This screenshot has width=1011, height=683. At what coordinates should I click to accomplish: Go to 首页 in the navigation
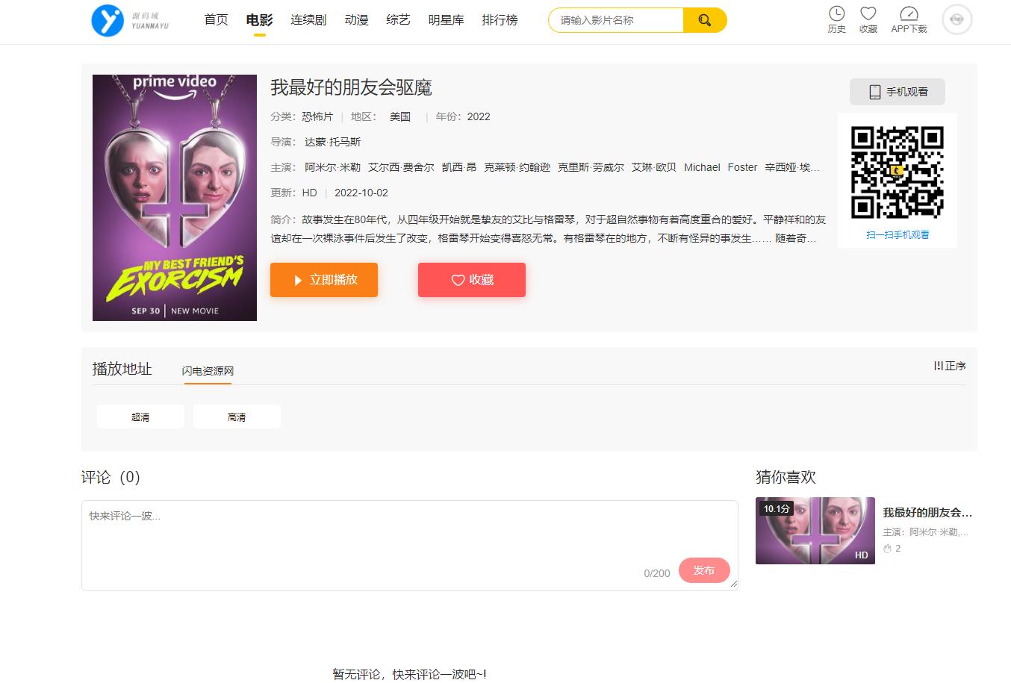pos(216,20)
